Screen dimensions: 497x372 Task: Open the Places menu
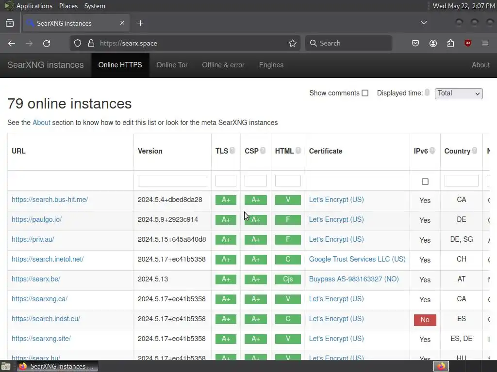pos(68,6)
